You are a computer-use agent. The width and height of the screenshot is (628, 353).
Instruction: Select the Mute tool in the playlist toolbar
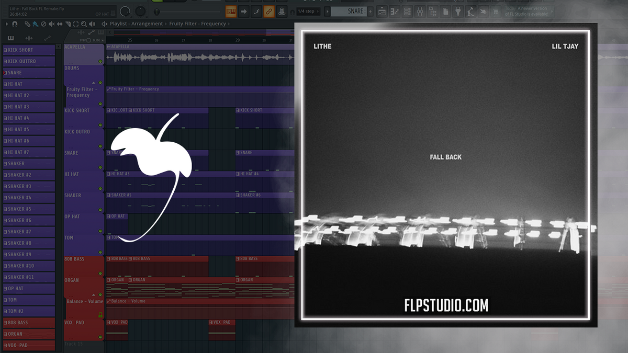click(x=51, y=24)
